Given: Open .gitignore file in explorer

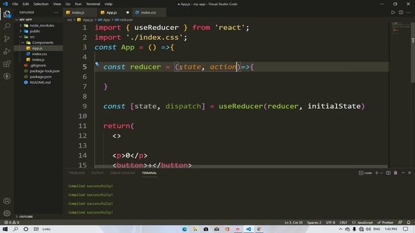Looking at the screenshot, I should click(x=38, y=65).
